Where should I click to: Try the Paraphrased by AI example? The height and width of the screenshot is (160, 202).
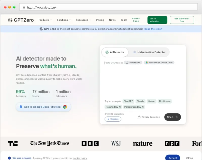click(x=134, y=107)
